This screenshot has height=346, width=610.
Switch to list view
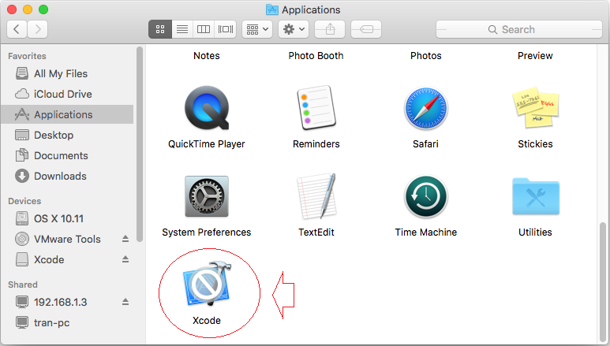182,29
